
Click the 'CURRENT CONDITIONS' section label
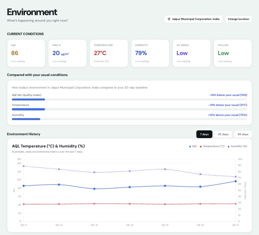point(25,34)
